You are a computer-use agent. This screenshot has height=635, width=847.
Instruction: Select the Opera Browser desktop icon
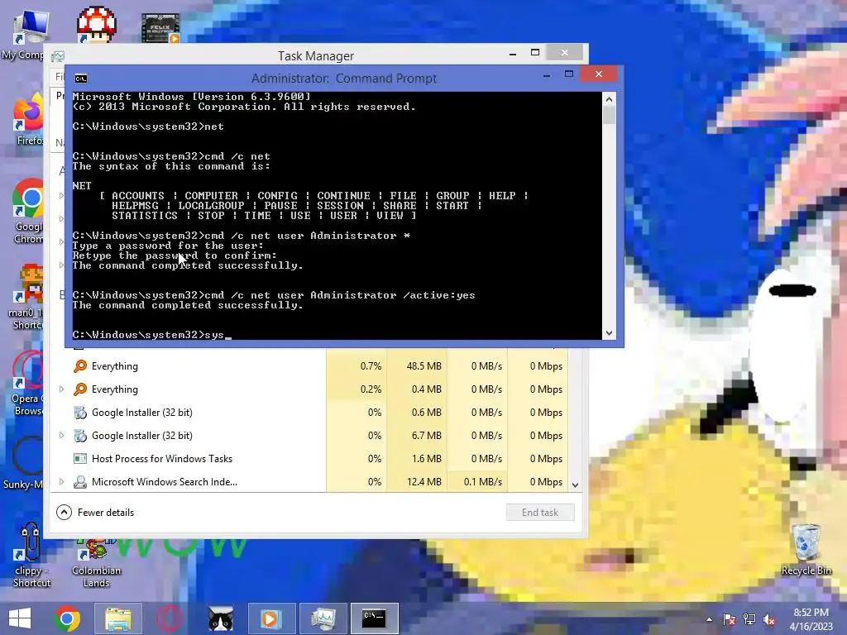point(27,384)
